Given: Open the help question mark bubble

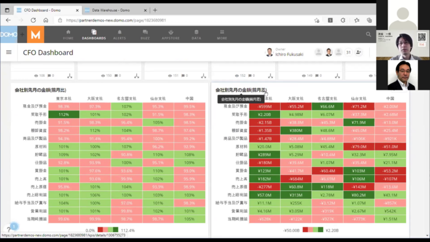Looking at the screenshot, I should point(9,229).
